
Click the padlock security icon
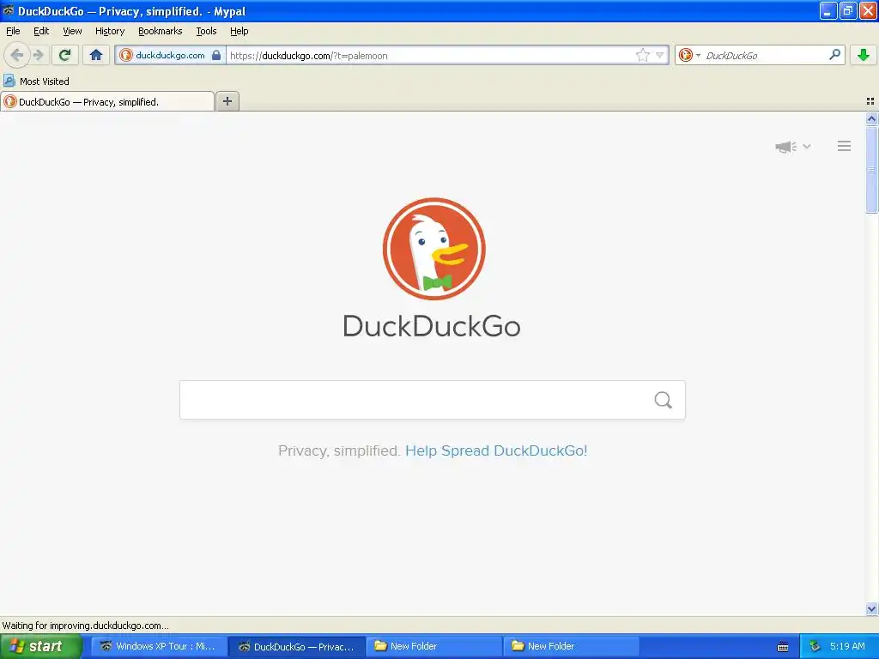216,55
